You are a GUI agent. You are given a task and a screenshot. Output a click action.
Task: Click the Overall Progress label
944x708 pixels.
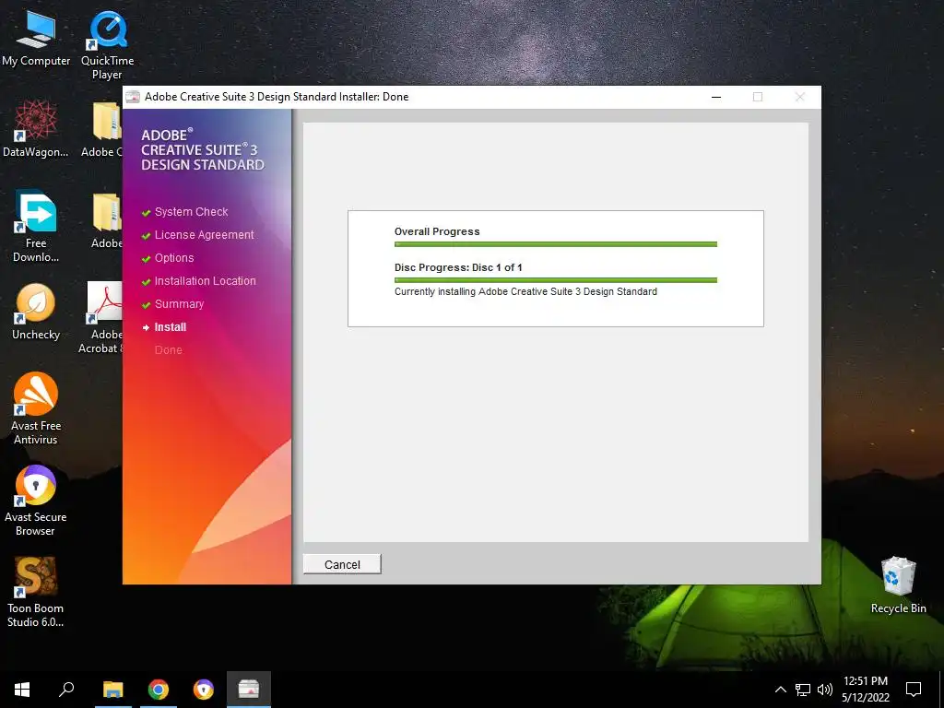437,231
